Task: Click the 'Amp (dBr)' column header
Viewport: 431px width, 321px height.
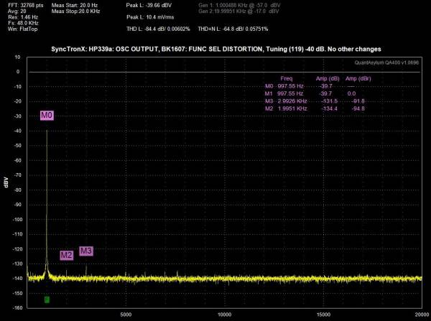Action: 358,78
